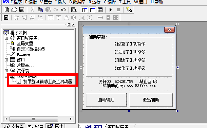Click the third window layout toolbar icon
The image size is (207, 128).
click(100, 10)
